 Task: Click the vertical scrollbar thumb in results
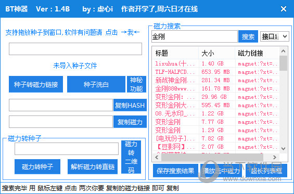tap(283, 63)
